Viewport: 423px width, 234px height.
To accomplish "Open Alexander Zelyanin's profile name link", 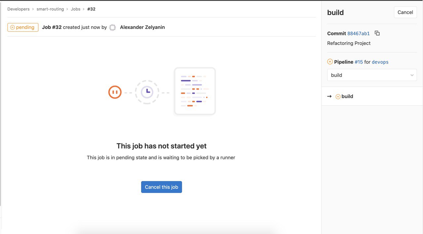I will coord(142,27).
